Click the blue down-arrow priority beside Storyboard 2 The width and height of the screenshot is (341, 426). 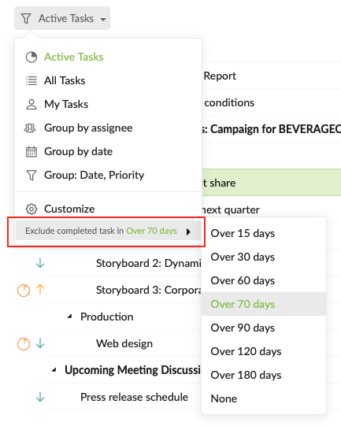pos(40,263)
